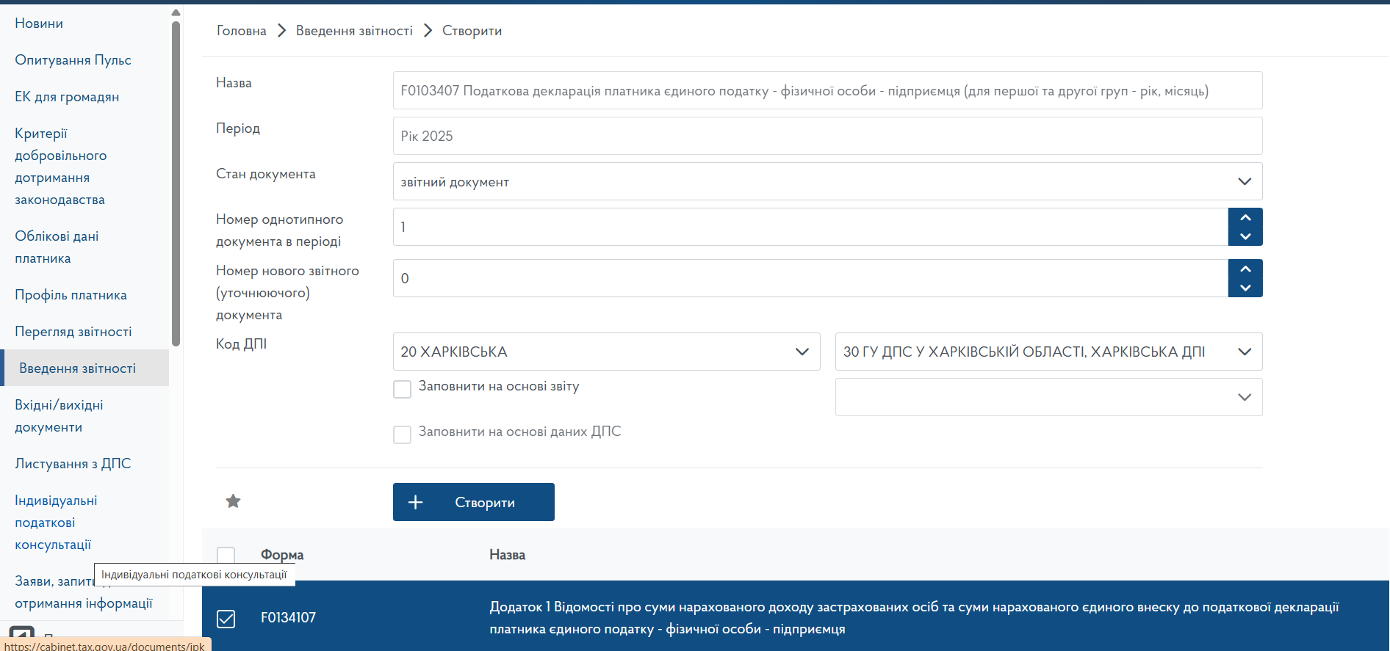Expand the region dropdown '20 ХАРКІВСЬКА'
This screenshot has width=1390, height=651.
click(606, 352)
